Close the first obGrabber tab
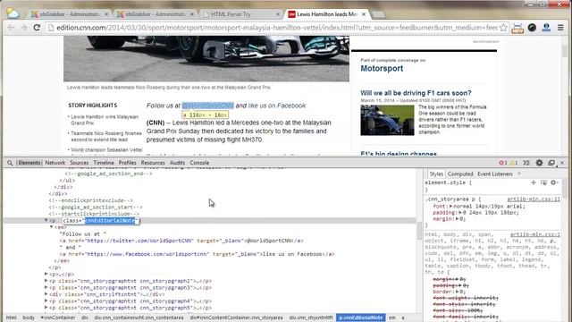Viewport: 572px width, 322px height. [106, 14]
